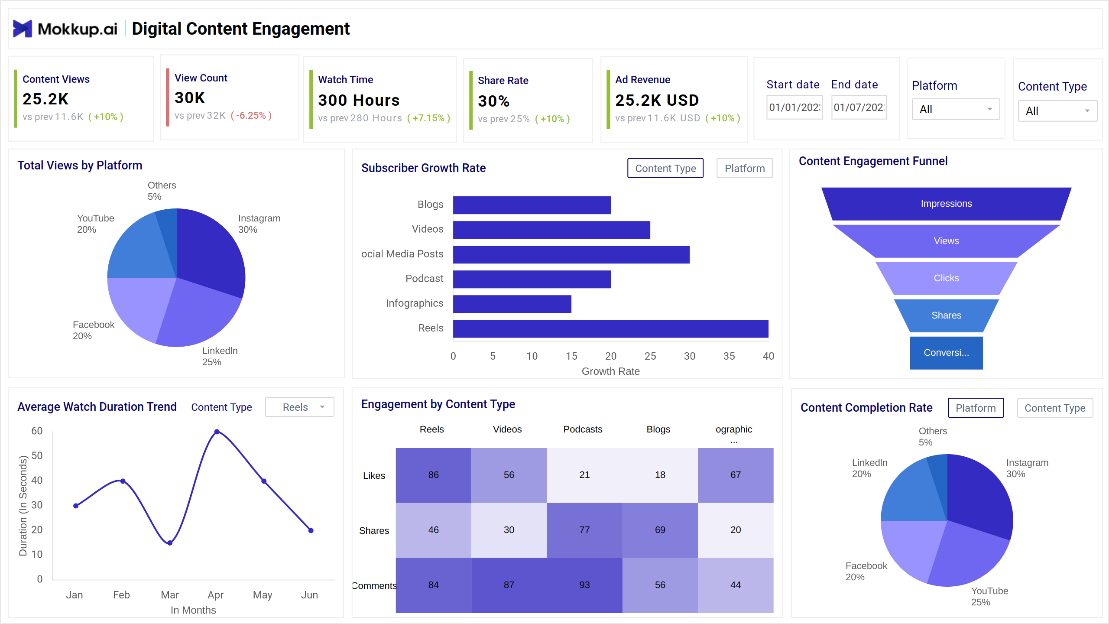This screenshot has width=1109, height=624.
Task: Click the Mokkup.ai logo icon
Action: (23, 29)
